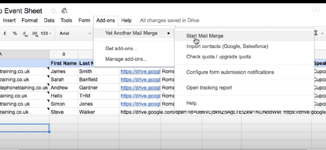Click the drive link in Sarah row
The width and height of the screenshot is (326, 150).
coord(140,79)
